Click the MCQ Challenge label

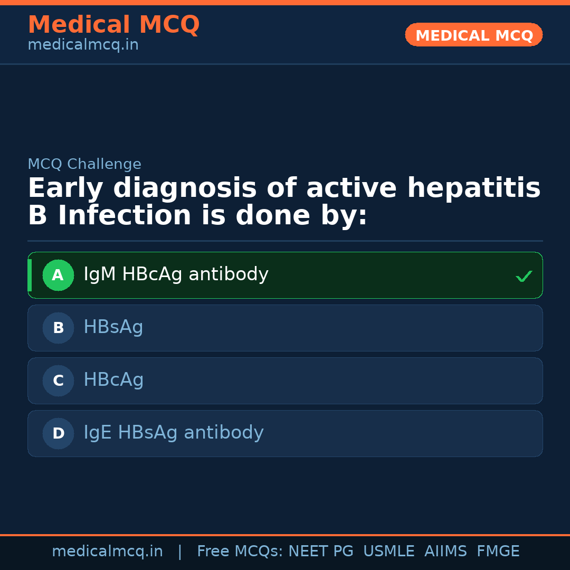[x=84, y=164]
